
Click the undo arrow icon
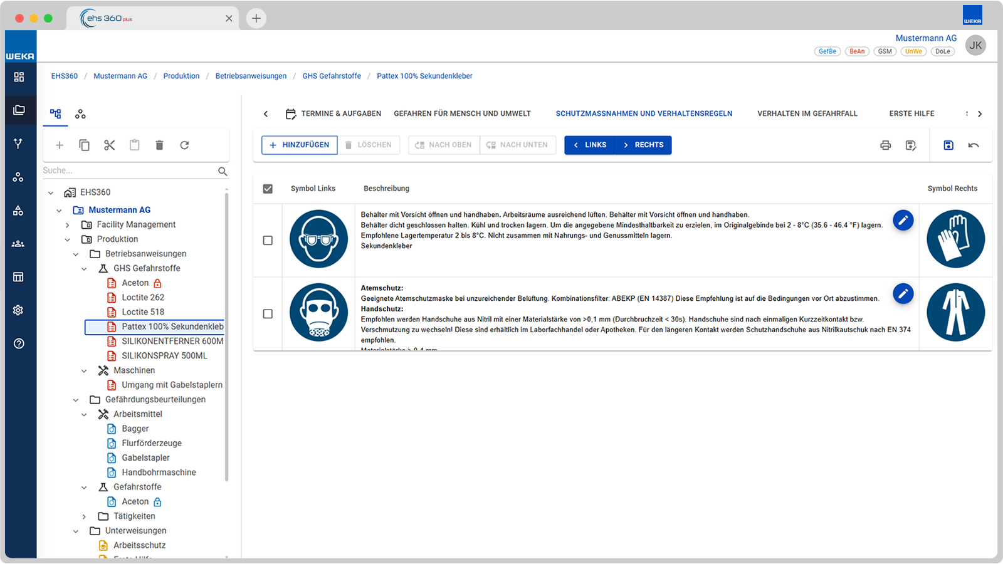(x=974, y=145)
